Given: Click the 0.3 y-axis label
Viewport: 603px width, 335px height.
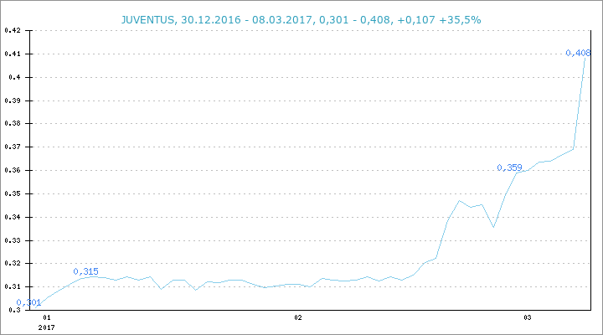Looking at the screenshot, I should click(x=14, y=310).
